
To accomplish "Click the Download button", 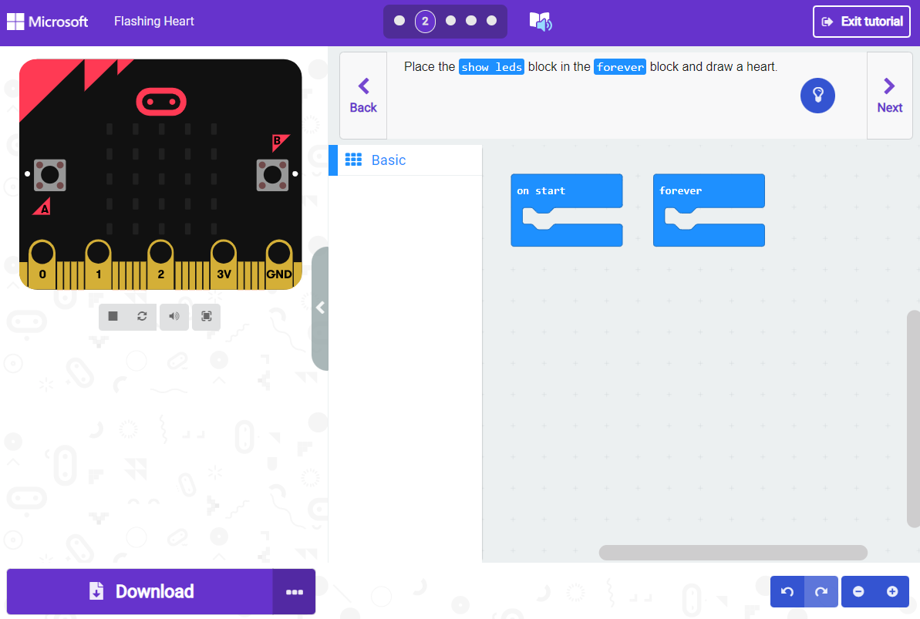I will point(139,591).
